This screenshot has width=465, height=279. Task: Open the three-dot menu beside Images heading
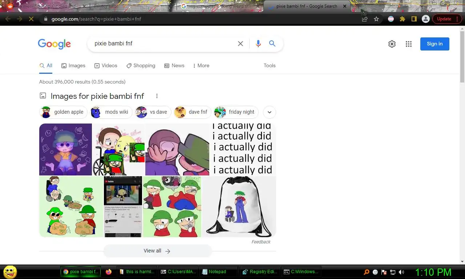pyautogui.click(x=157, y=96)
